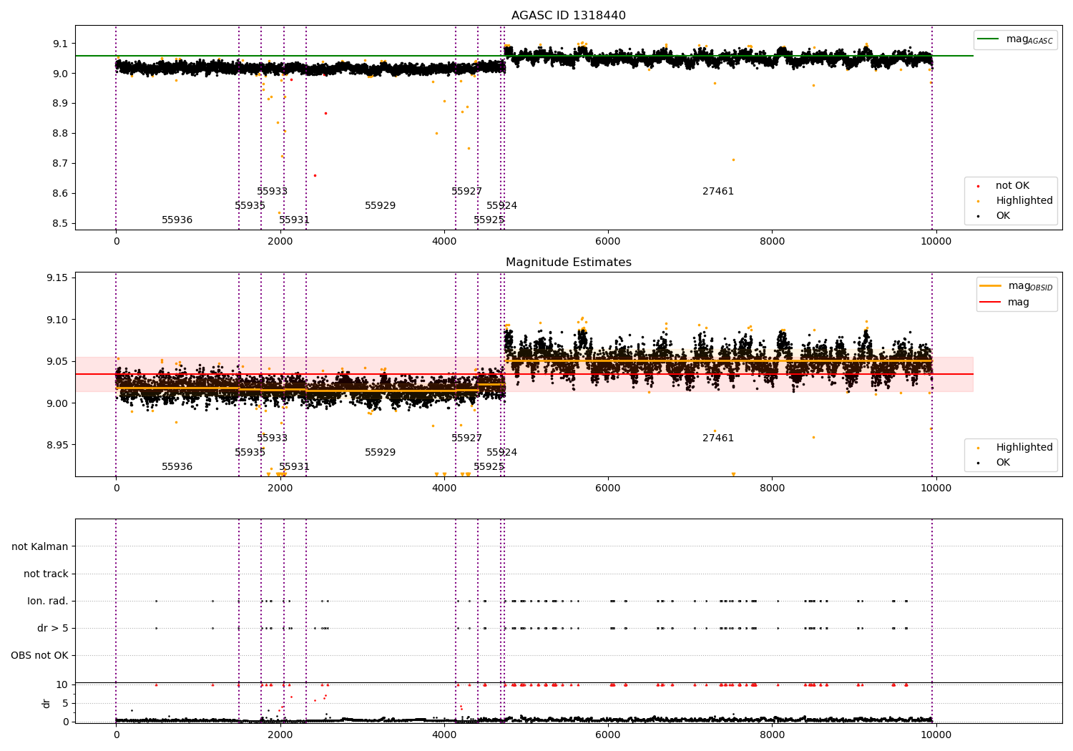The height and width of the screenshot is (751, 1073).
Task: Click the 'Ion. rad.' axis label
Action: tap(48, 602)
